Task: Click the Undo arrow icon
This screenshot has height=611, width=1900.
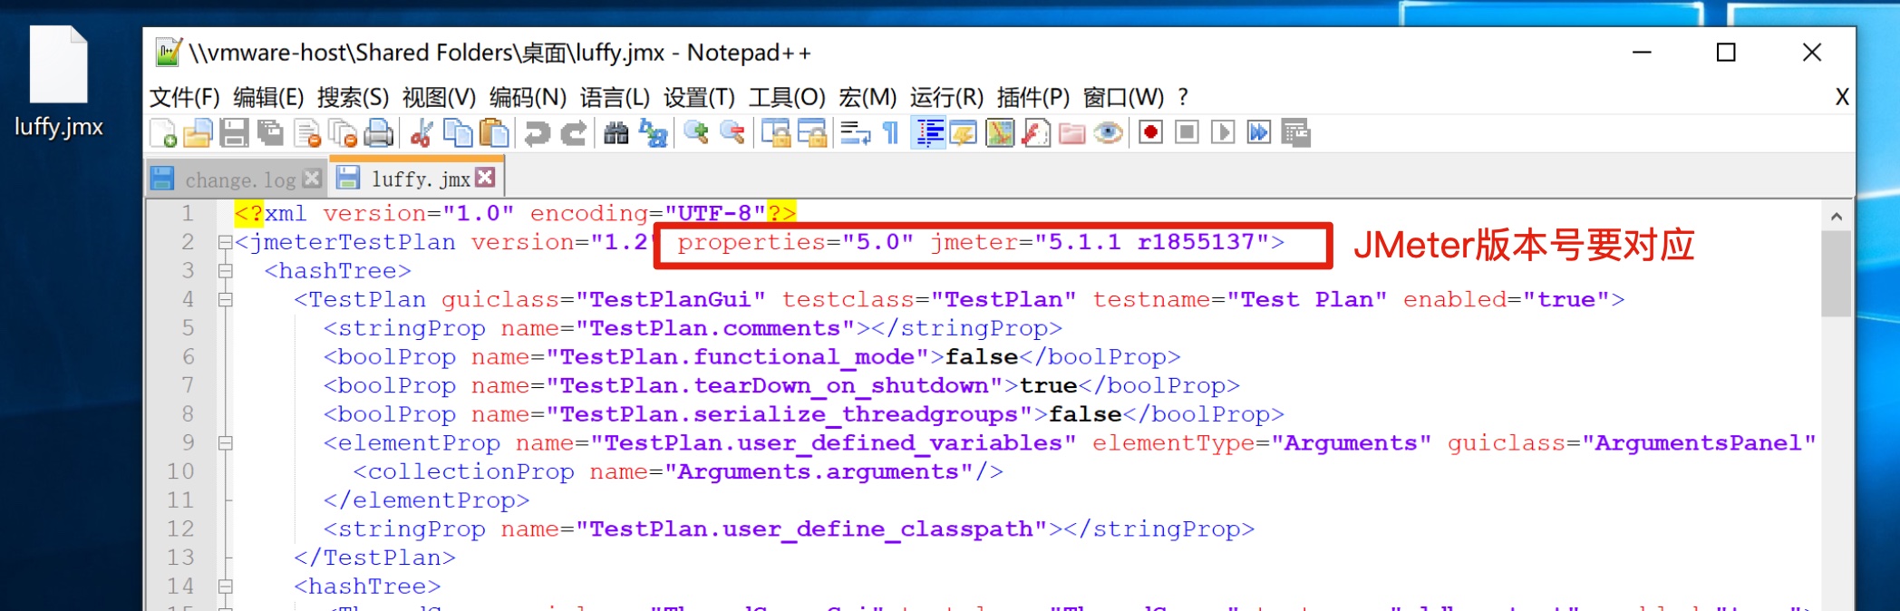Action: click(537, 133)
